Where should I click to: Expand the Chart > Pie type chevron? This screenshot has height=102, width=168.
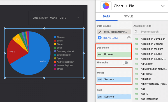tap(163, 6)
